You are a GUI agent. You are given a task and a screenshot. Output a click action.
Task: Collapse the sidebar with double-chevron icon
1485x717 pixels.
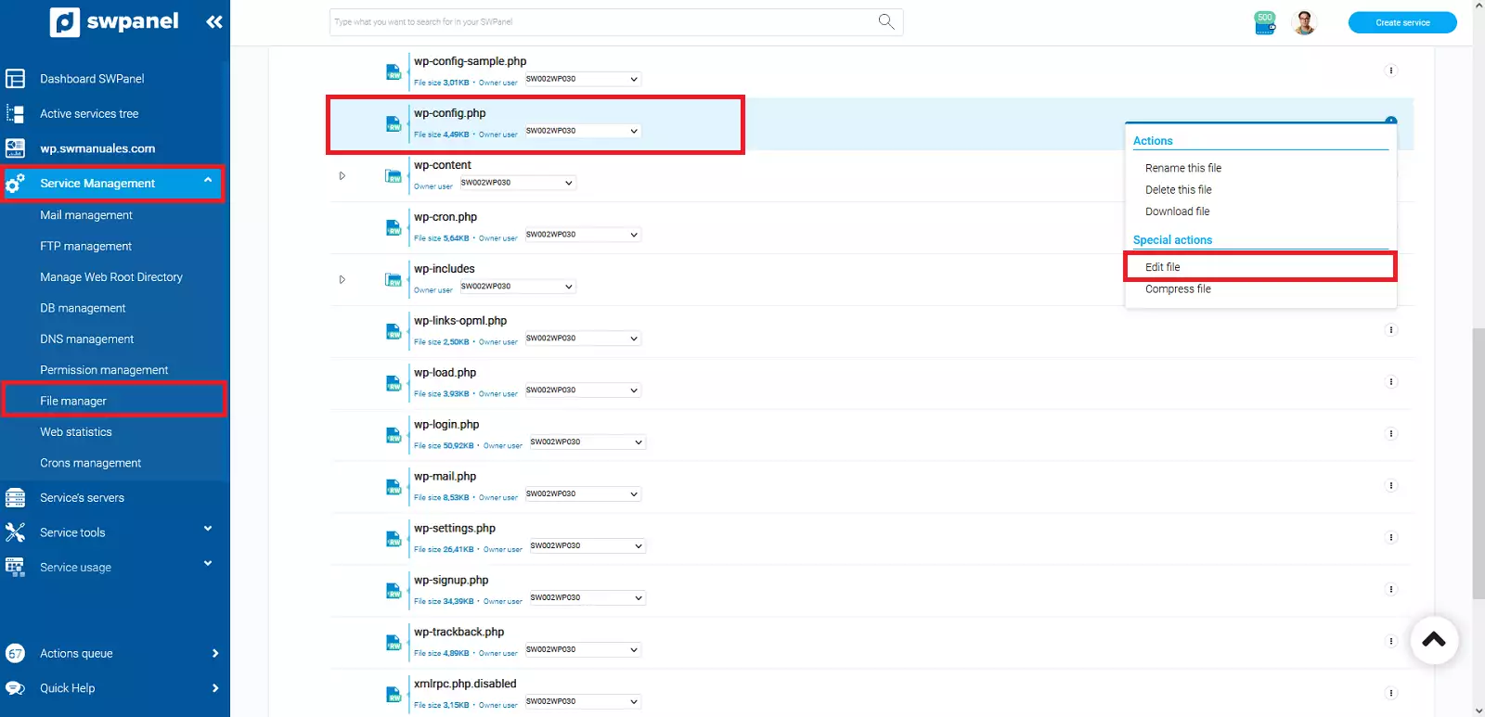[x=214, y=21]
